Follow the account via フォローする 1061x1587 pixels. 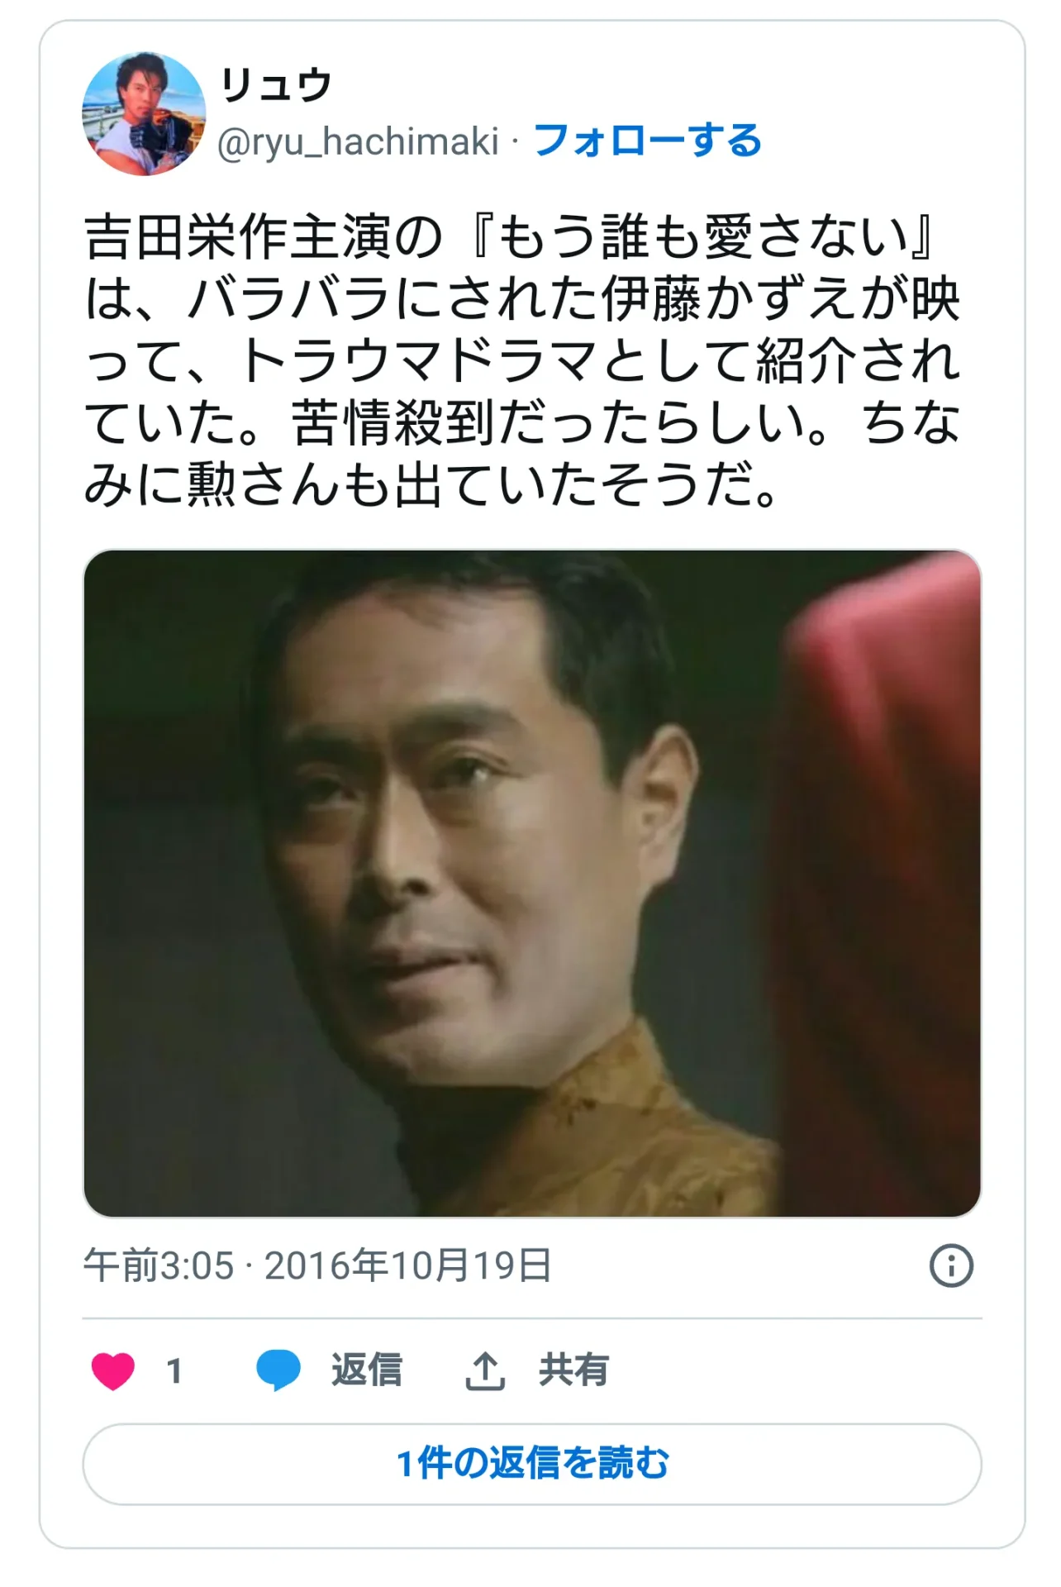(x=648, y=141)
